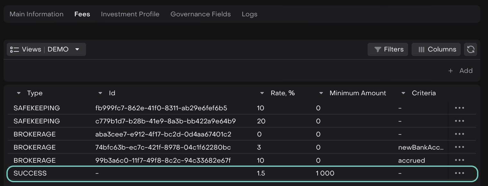Open the Rate, % column menu arrow

(x=262, y=93)
